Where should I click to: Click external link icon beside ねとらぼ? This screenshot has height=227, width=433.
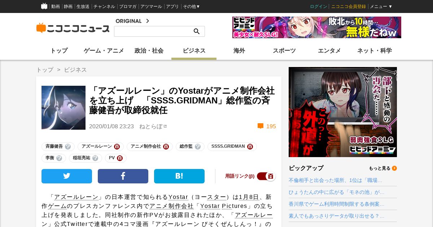(x=165, y=126)
